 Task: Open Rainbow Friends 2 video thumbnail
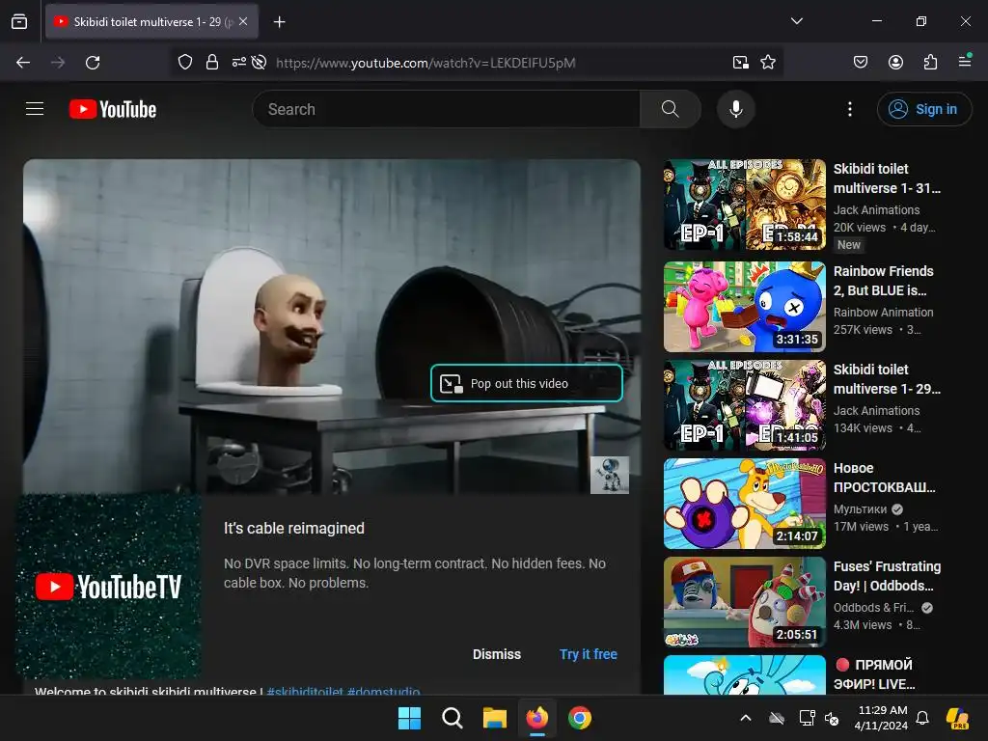(744, 307)
